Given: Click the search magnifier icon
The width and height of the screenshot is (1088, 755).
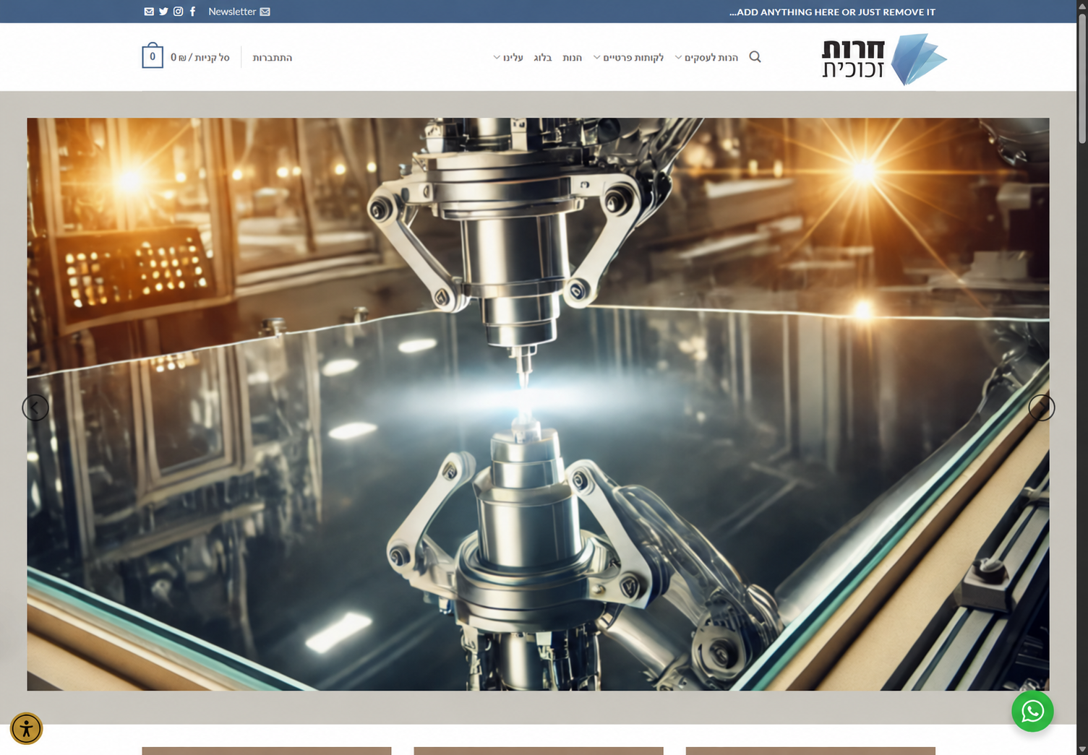Looking at the screenshot, I should [x=755, y=57].
